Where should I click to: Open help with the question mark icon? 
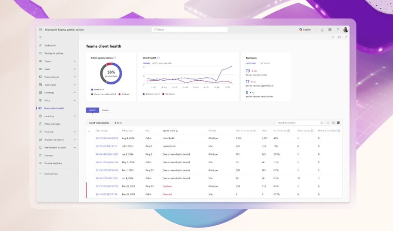point(338,30)
